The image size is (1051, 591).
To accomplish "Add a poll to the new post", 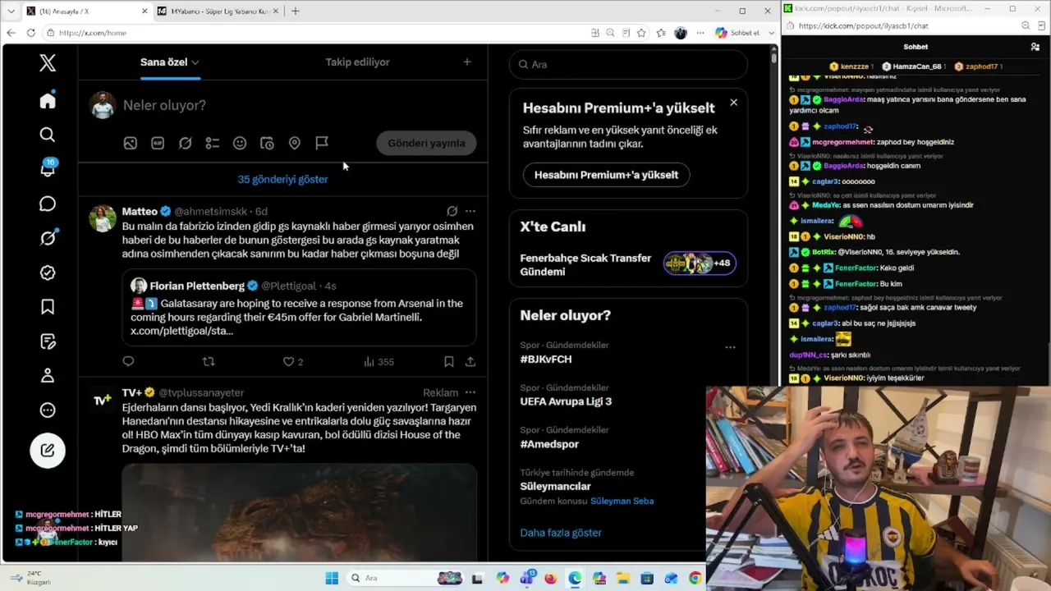I will (x=213, y=143).
